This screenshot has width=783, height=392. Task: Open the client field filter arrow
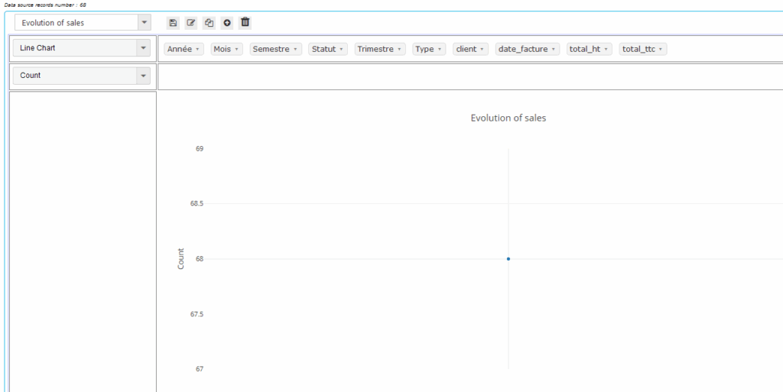[482, 50]
